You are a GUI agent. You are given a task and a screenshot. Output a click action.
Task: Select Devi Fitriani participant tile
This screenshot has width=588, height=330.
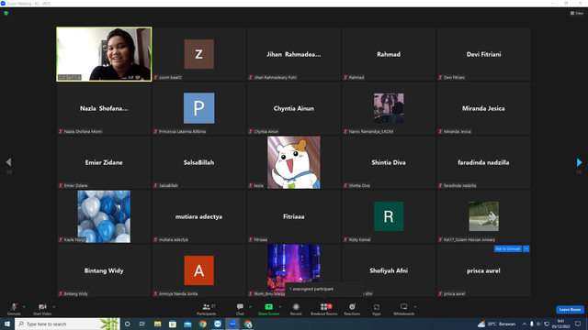click(x=483, y=54)
